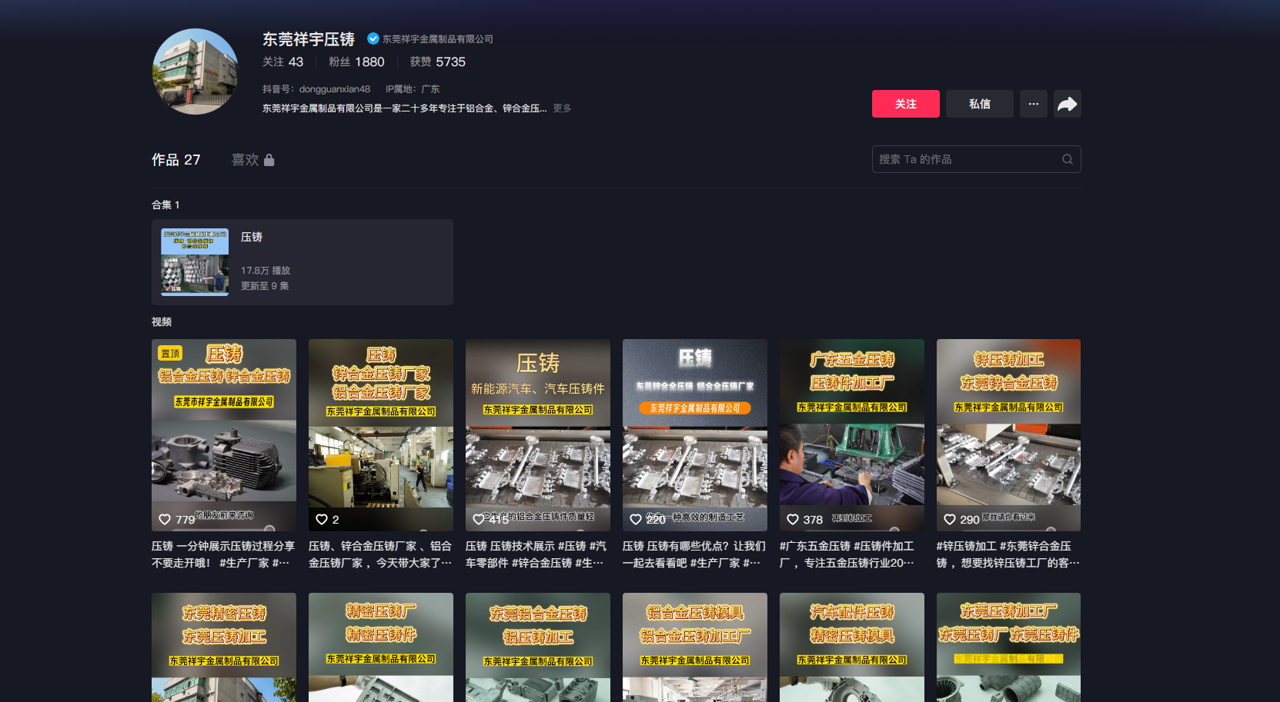
Task: Click the profile avatar picture
Action: point(196,72)
